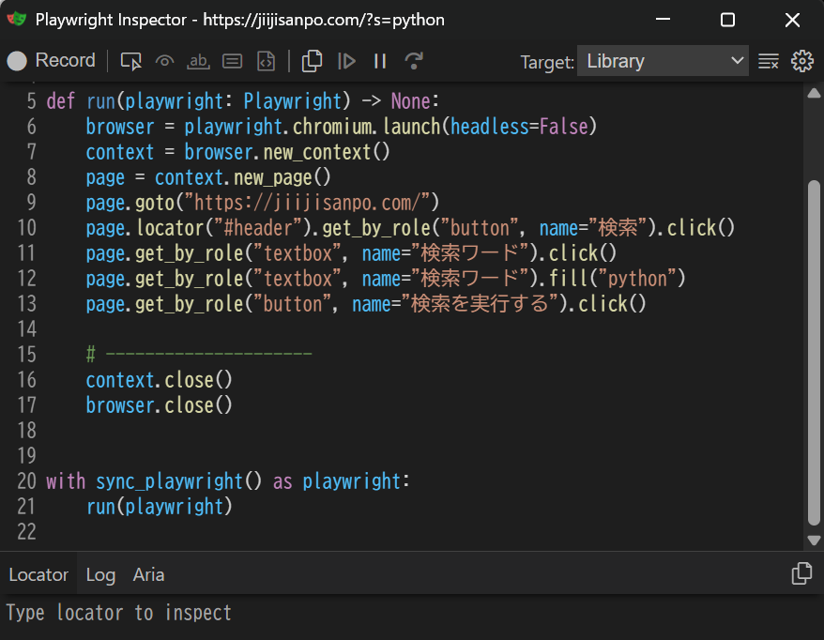Image resolution: width=824 pixels, height=640 pixels.
Task: Expand the Target dropdown chevron arrow
Action: click(x=738, y=60)
